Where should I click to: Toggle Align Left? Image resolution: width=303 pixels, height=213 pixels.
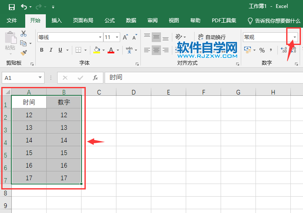tap(147, 50)
